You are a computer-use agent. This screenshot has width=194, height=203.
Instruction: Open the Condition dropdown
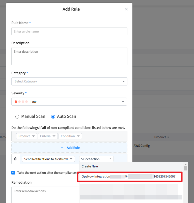point(70,136)
